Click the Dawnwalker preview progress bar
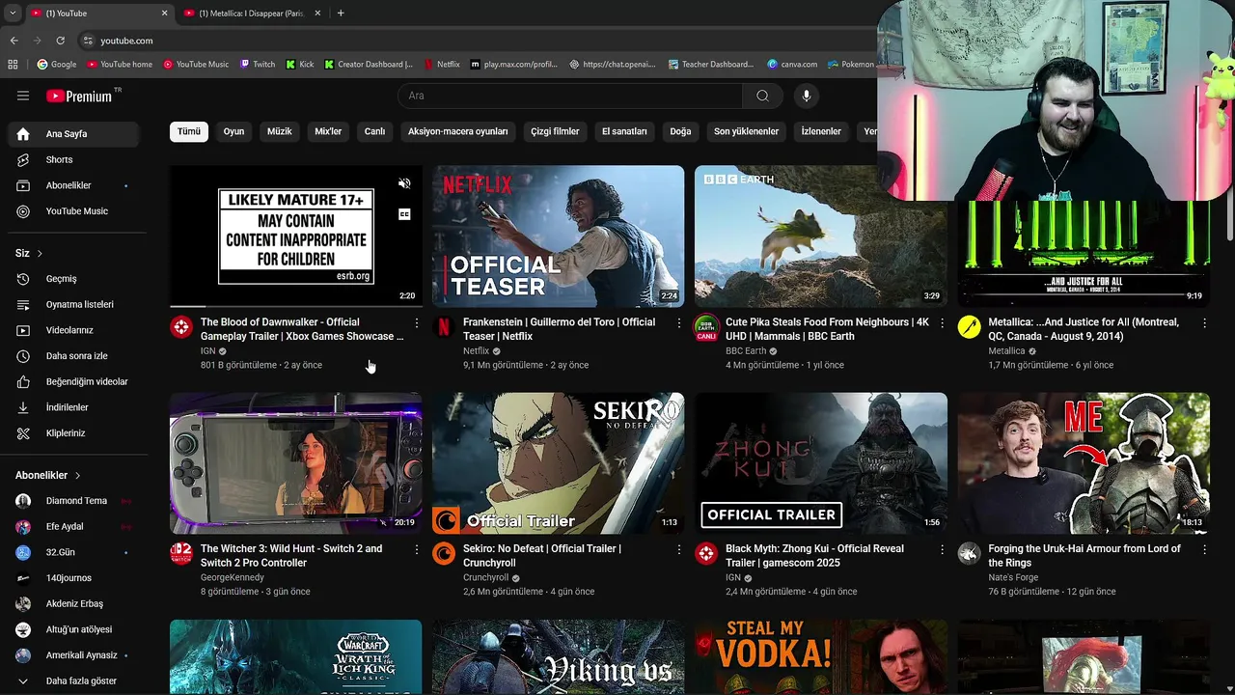Viewport: 1235px width, 695px height. 296,306
